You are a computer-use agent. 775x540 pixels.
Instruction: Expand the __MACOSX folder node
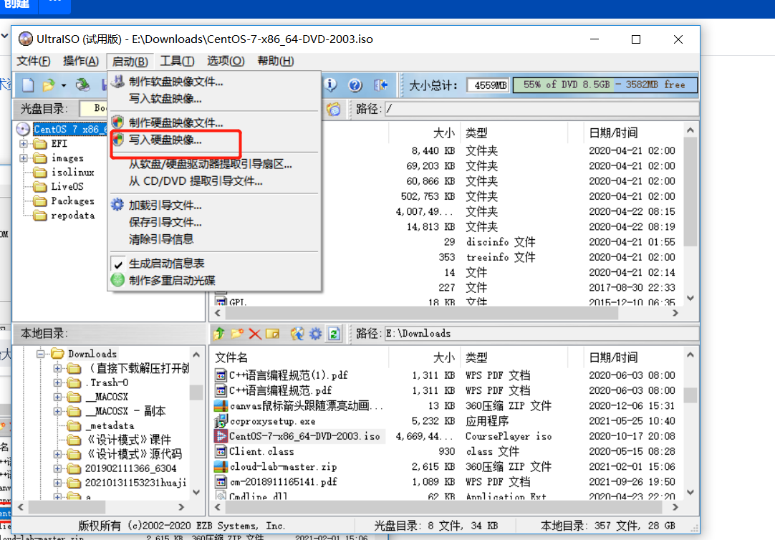pyautogui.click(x=58, y=397)
